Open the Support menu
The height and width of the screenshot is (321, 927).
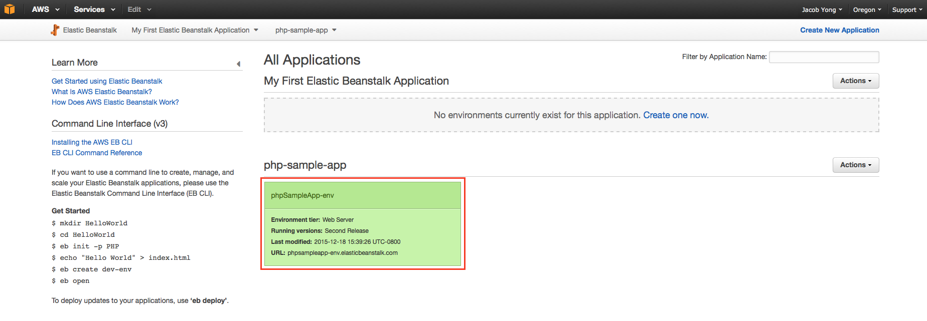click(x=907, y=10)
